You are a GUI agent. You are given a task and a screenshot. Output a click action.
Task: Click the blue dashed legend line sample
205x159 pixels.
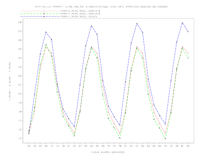(40, 17)
